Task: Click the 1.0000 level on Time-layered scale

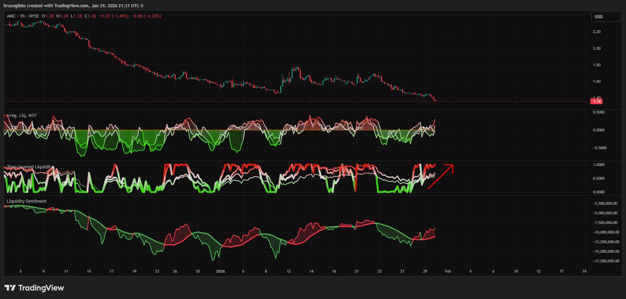Action: (599, 165)
